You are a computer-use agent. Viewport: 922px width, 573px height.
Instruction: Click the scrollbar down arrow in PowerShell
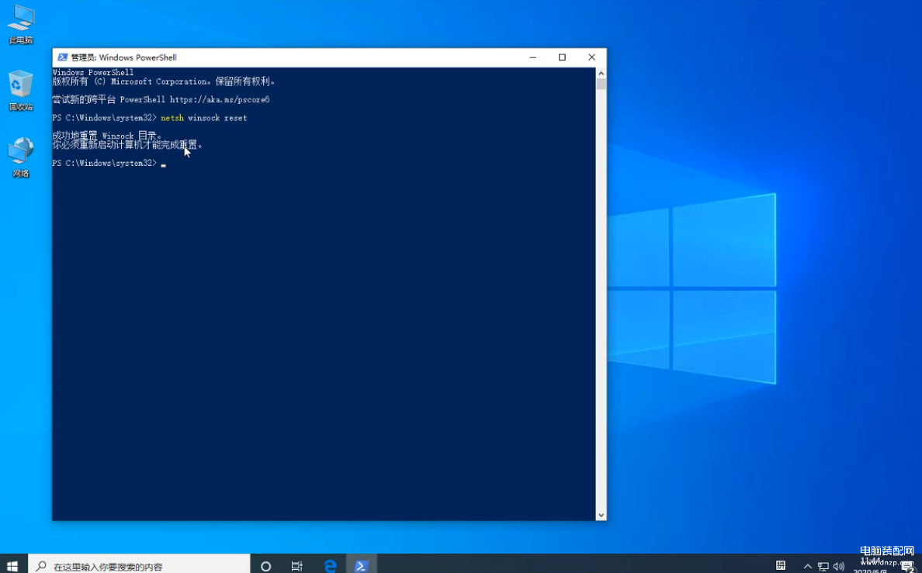coord(601,515)
